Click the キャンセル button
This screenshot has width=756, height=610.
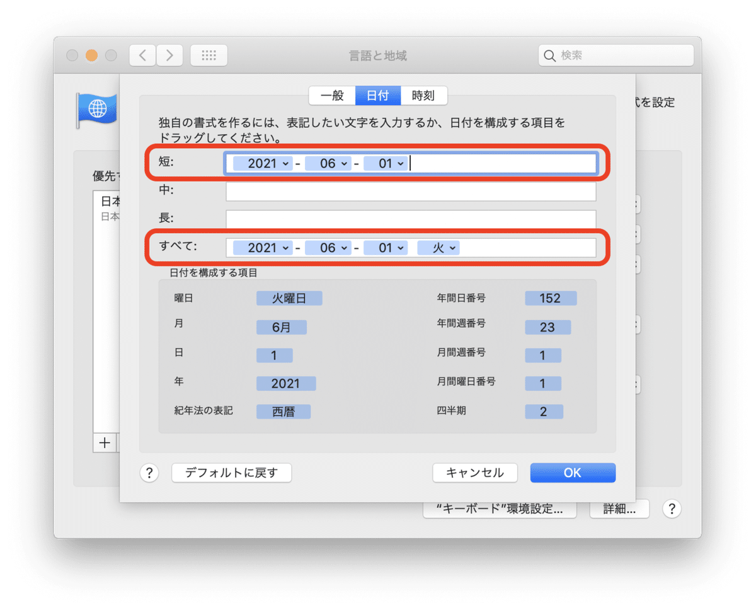pyautogui.click(x=475, y=473)
